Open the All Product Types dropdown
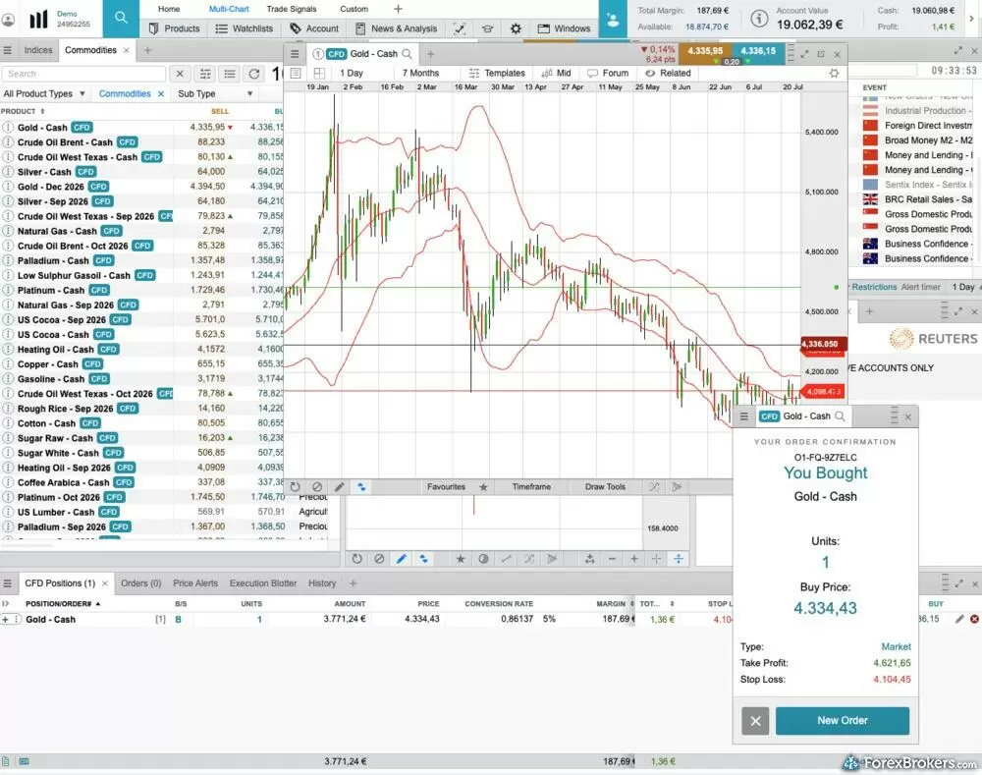This screenshot has height=775, width=982. pyautogui.click(x=44, y=94)
